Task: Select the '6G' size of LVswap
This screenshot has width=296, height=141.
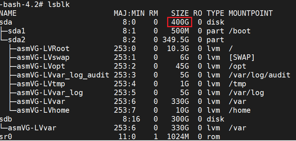Action: click(x=184, y=57)
